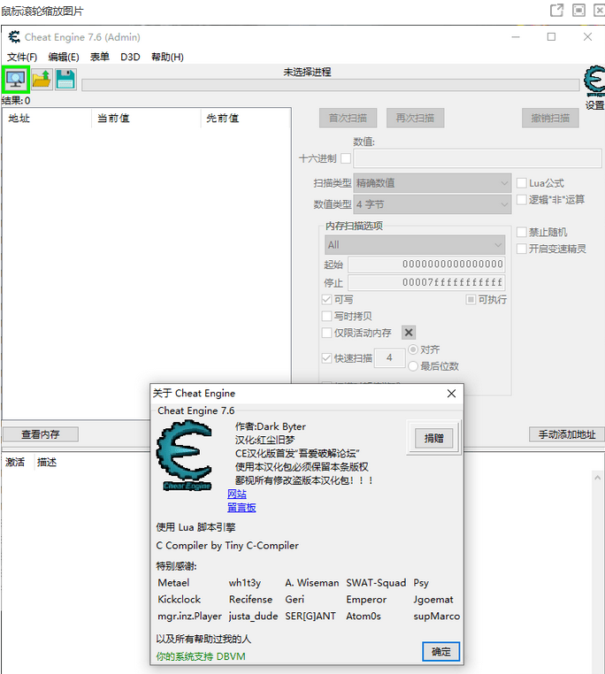Click the 先前值 column header
Image resolution: width=605 pixels, height=674 pixels.
(x=246, y=119)
